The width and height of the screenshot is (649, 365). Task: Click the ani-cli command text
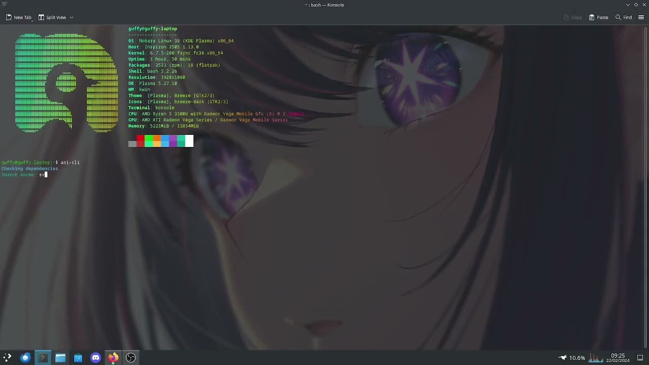coord(70,163)
